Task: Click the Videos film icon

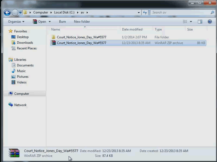Action: point(13,82)
